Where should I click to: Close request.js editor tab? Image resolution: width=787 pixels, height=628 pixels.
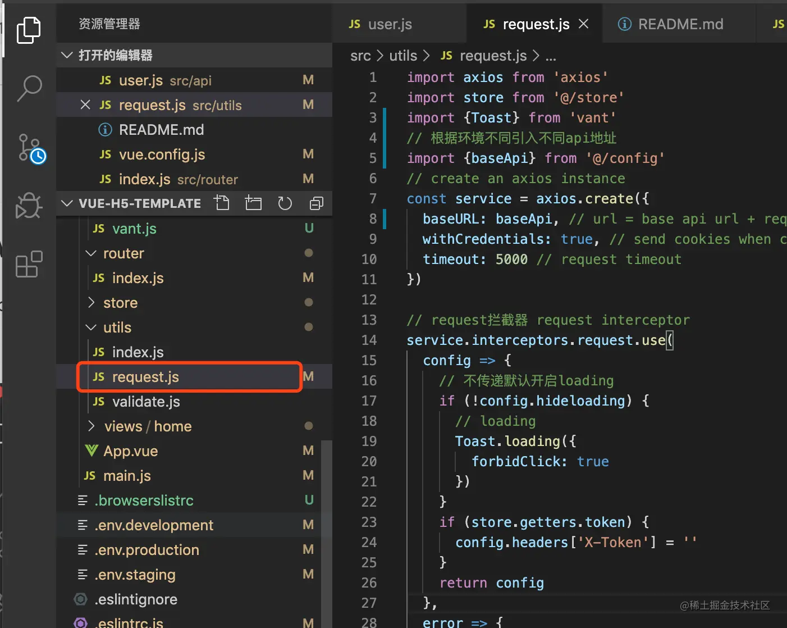point(584,24)
